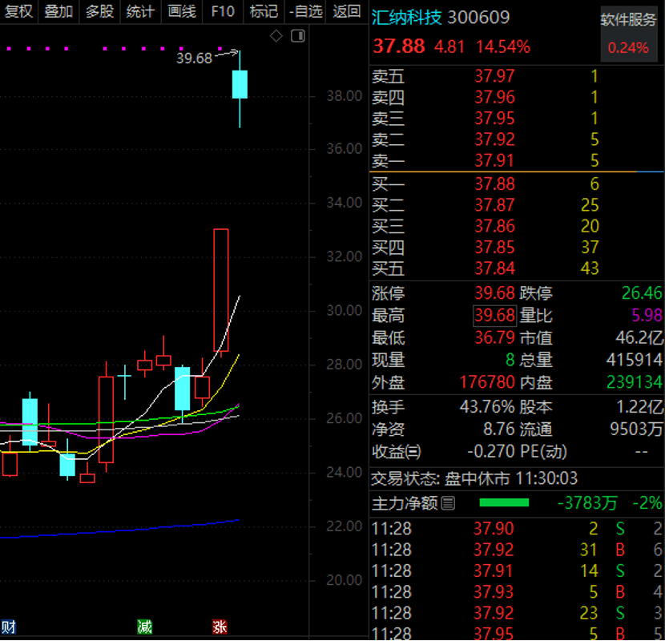665x641 pixels.
Task: Open the 多股 view
Action: pyautogui.click(x=99, y=11)
